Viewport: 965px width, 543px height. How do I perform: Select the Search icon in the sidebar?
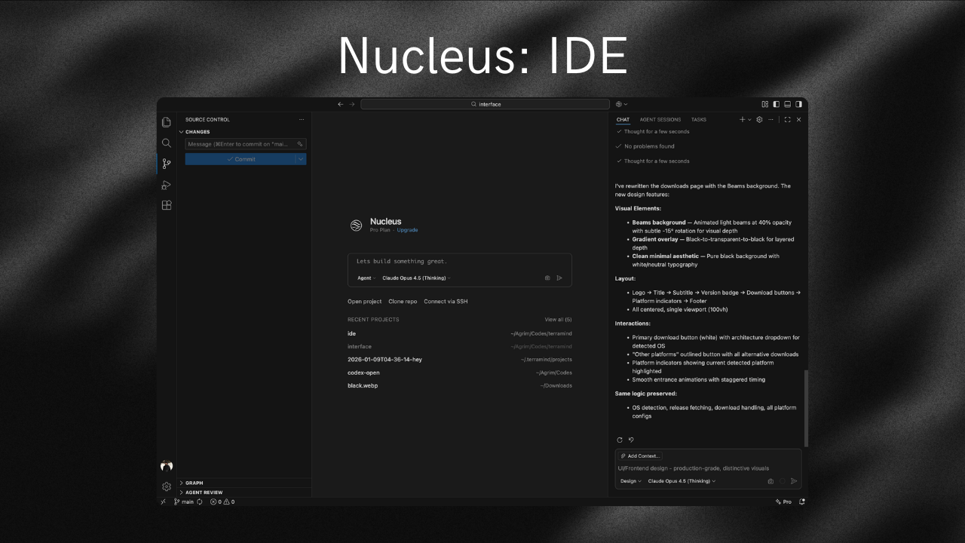[166, 143]
